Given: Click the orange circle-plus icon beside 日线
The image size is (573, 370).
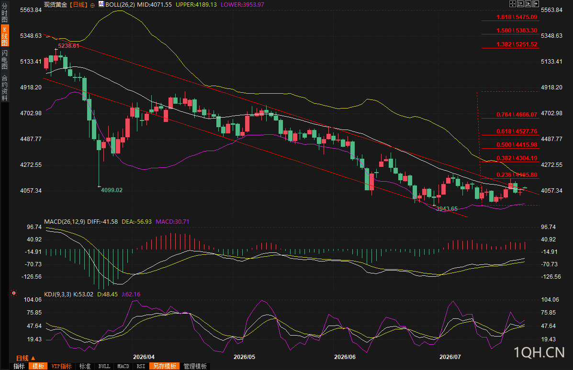Looking at the screenshot, I should pyautogui.click(x=92, y=5).
